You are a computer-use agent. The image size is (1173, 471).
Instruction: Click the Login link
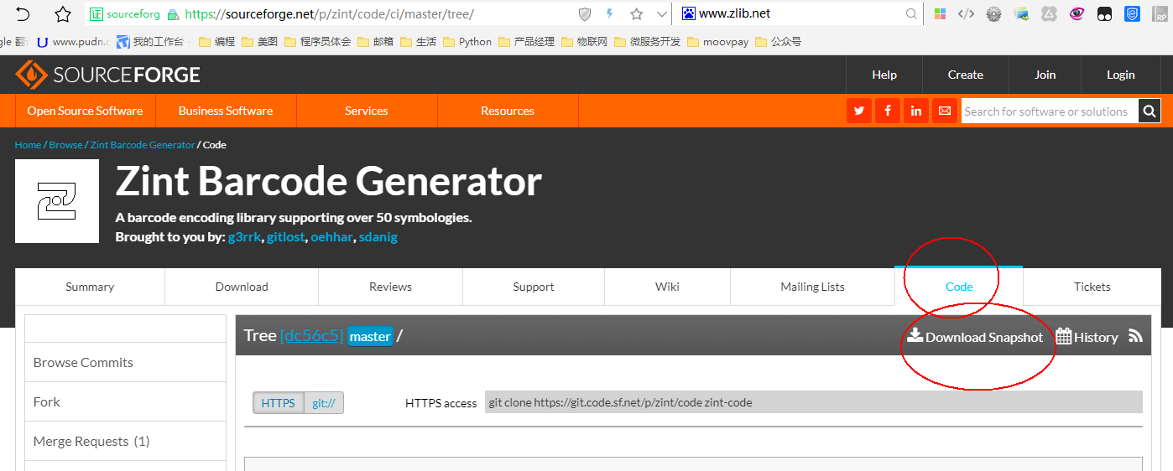(x=1121, y=75)
